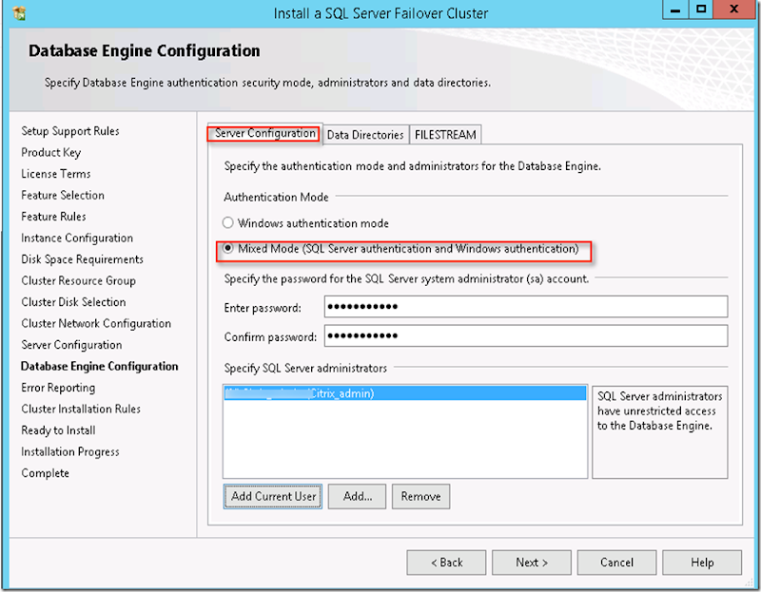Screen dimensions: 761x592
Task: Click Instance Configuration step
Action: [77, 239]
